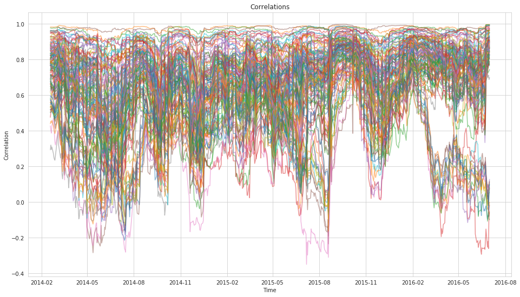520x297 pixels.
Task: Click the y-axis tick label −0.2
Action: [18, 238]
